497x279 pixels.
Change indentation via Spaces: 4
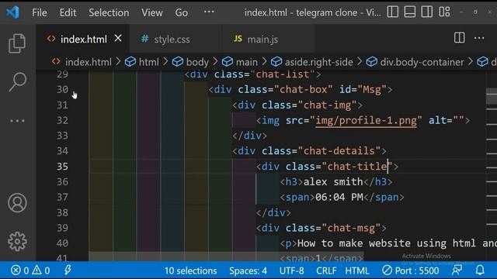pyautogui.click(x=248, y=270)
